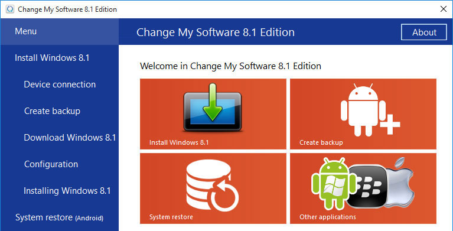The width and height of the screenshot is (453, 231).
Task: Click the Install Windows 8.1 tile label
Action: tap(179, 142)
